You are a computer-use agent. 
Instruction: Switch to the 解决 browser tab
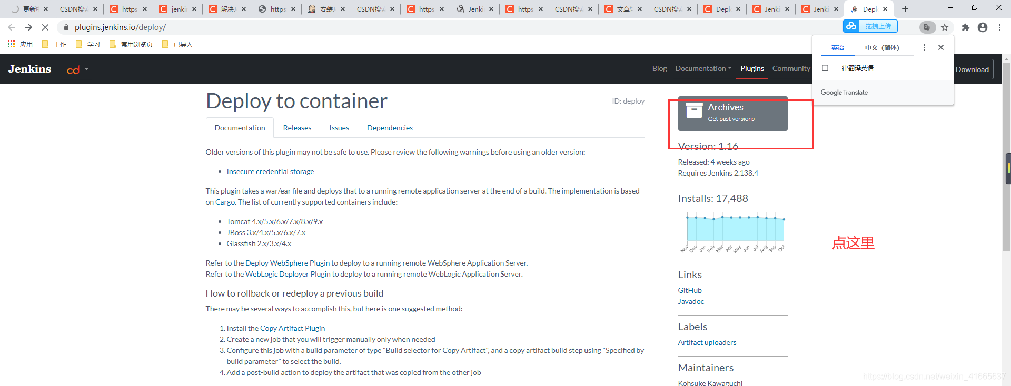tap(228, 9)
